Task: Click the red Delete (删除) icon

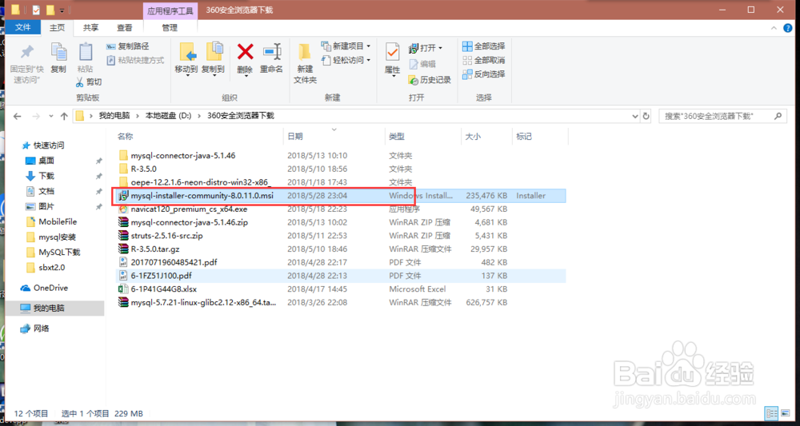Action: click(246, 51)
